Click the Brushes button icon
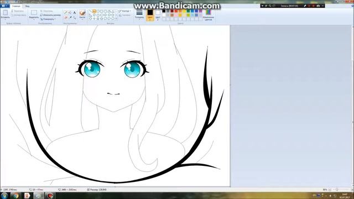The height and width of the screenshot is (199, 354). click(x=82, y=13)
